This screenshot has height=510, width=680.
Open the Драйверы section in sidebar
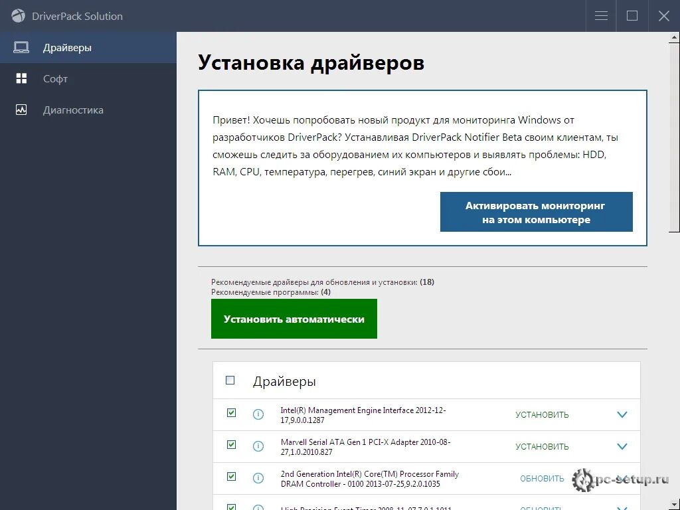click(x=88, y=47)
